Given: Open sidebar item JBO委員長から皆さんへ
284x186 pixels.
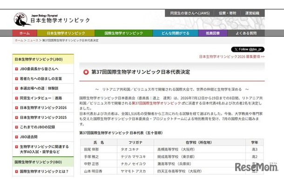Looking at the screenshot, I should coord(43,69).
